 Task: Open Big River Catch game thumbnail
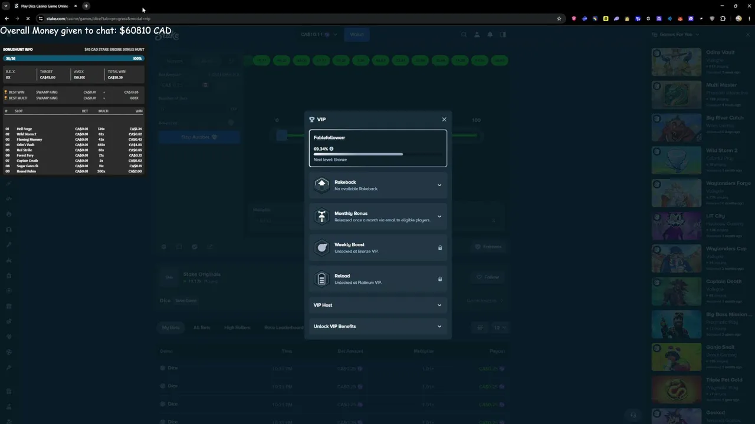(x=677, y=127)
